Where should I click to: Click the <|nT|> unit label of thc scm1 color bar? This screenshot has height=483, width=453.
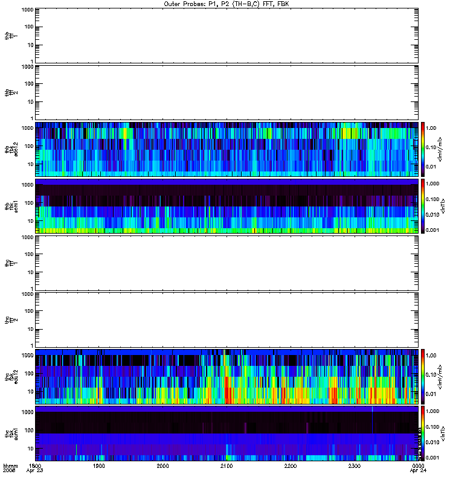click(443, 433)
